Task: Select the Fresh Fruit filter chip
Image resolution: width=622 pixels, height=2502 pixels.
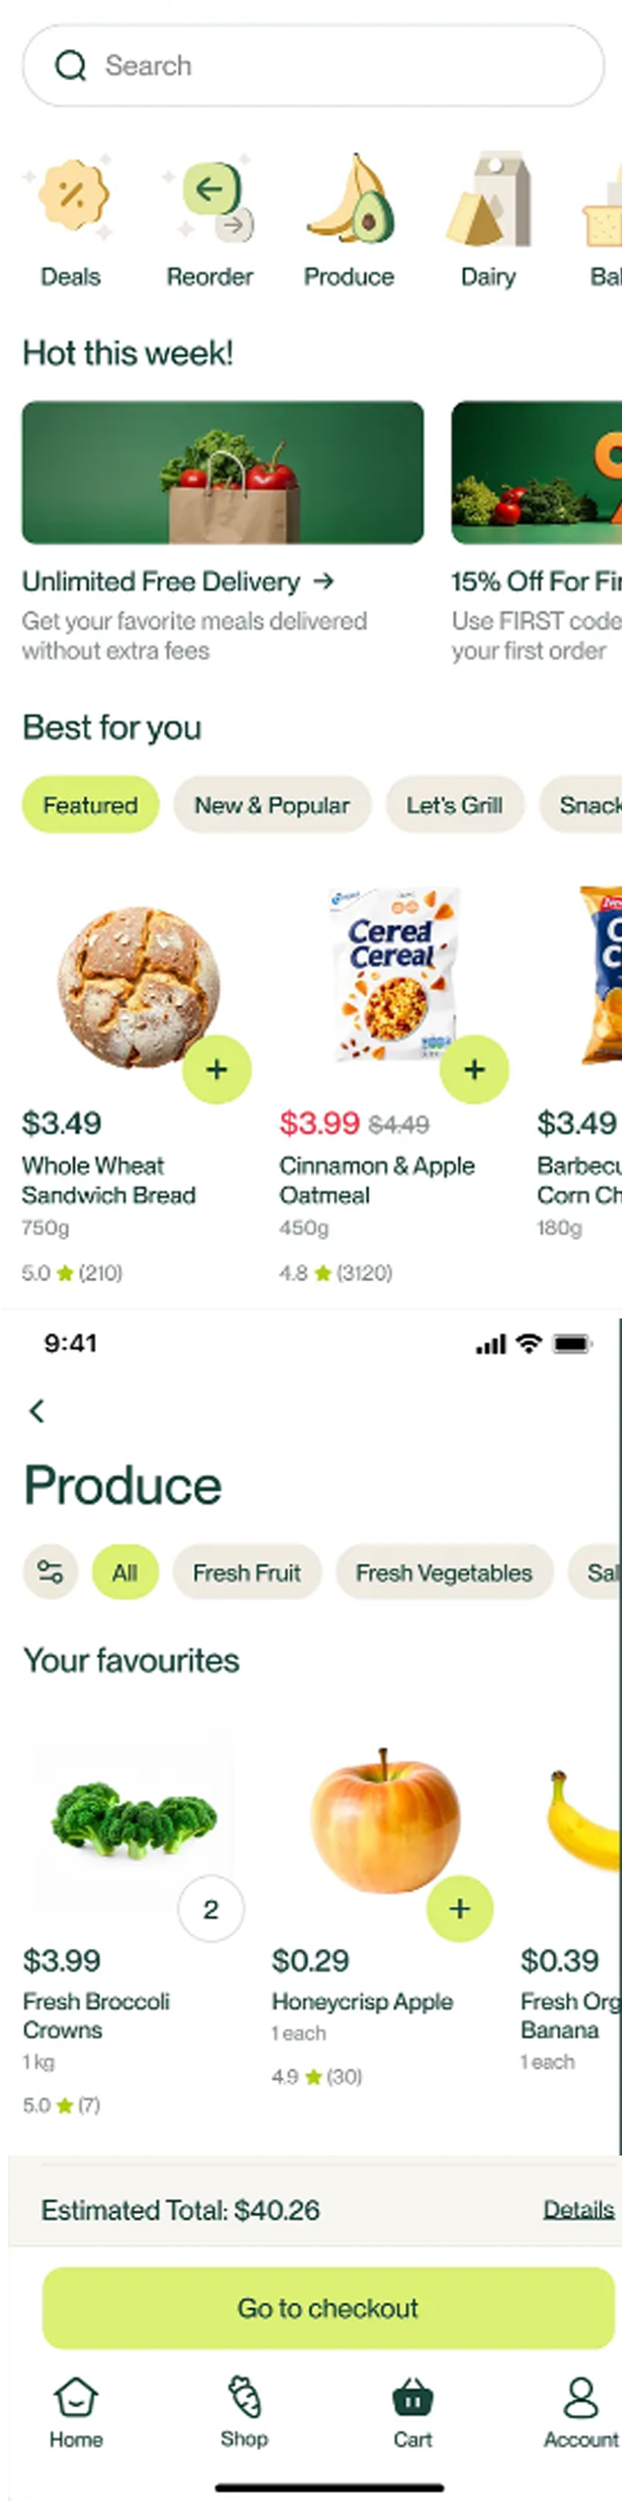Action: click(x=247, y=1573)
